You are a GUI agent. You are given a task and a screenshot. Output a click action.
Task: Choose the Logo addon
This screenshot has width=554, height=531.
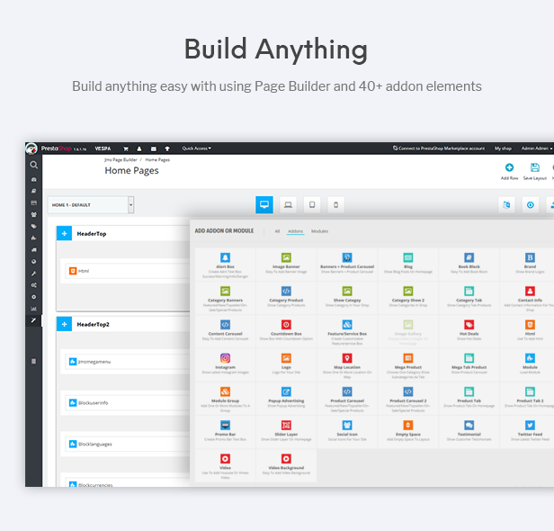click(286, 365)
